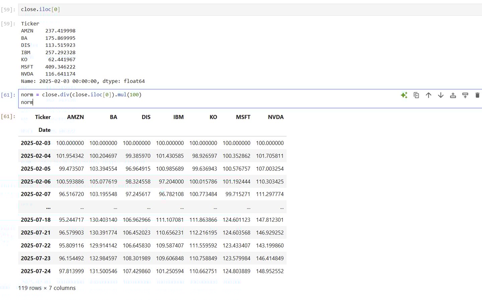482x300 pixels.
Task: Click the 2025-02-06 row index
Action: pos(36,182)
